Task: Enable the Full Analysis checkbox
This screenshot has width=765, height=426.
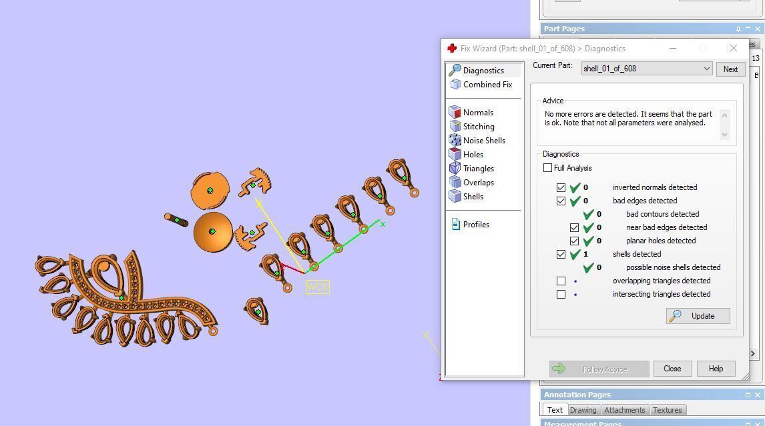Action: pos(547,168)
